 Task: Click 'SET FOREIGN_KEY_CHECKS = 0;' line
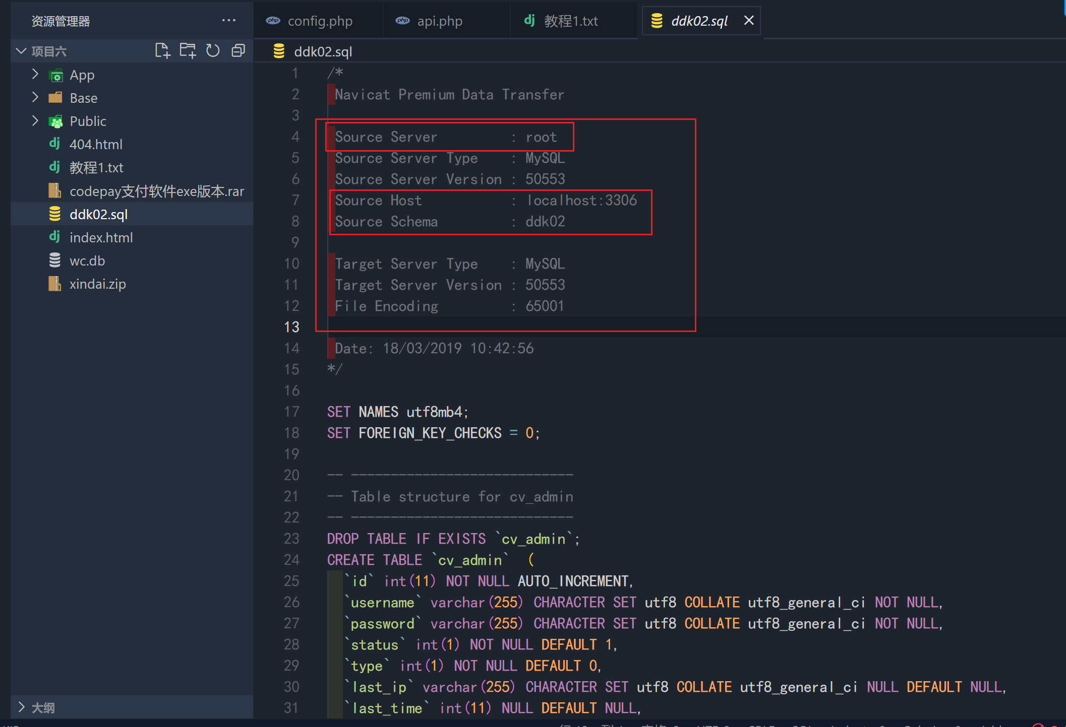click(x=434, y=433)
